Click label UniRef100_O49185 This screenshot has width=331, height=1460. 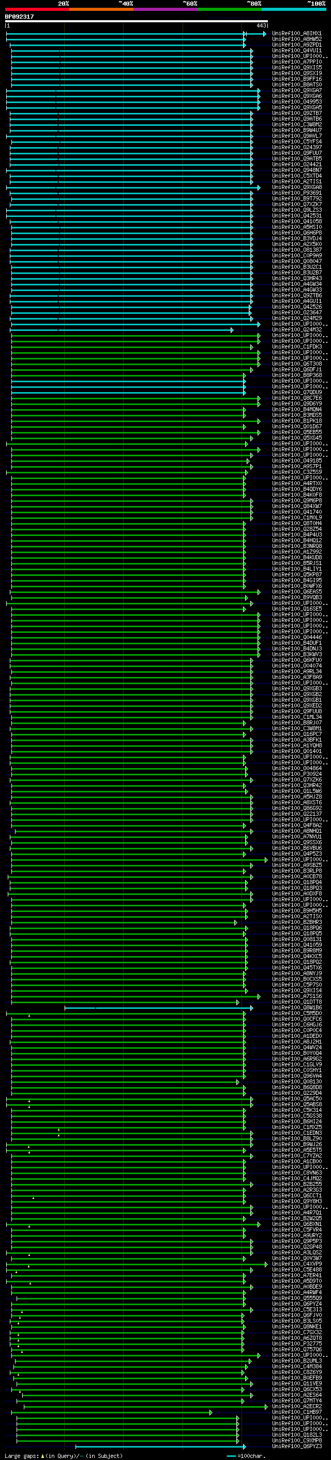(296, 461)
